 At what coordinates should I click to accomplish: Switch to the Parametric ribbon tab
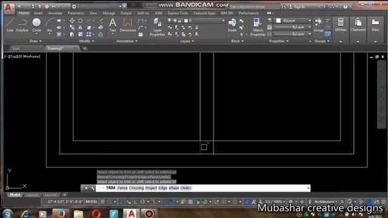[76, 13]
